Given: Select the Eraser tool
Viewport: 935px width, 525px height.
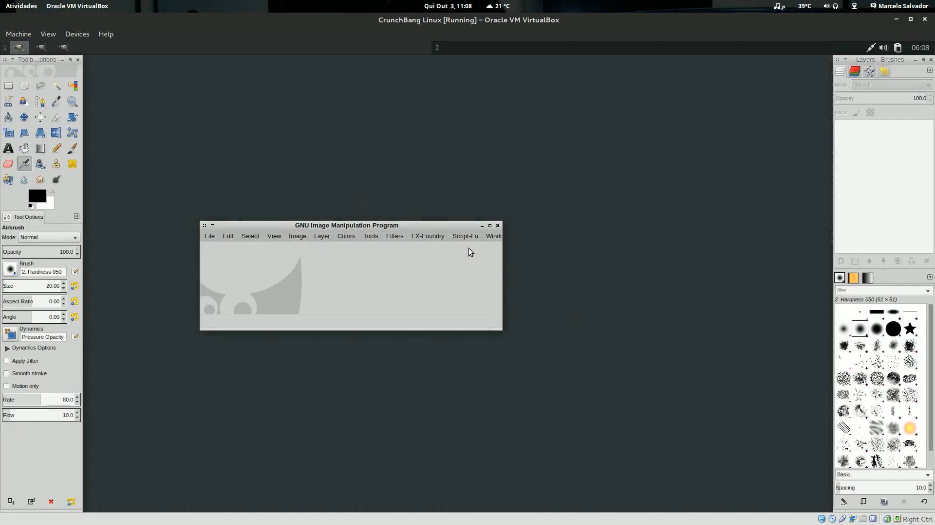Looking at the screenshot, I should point(9,164).
